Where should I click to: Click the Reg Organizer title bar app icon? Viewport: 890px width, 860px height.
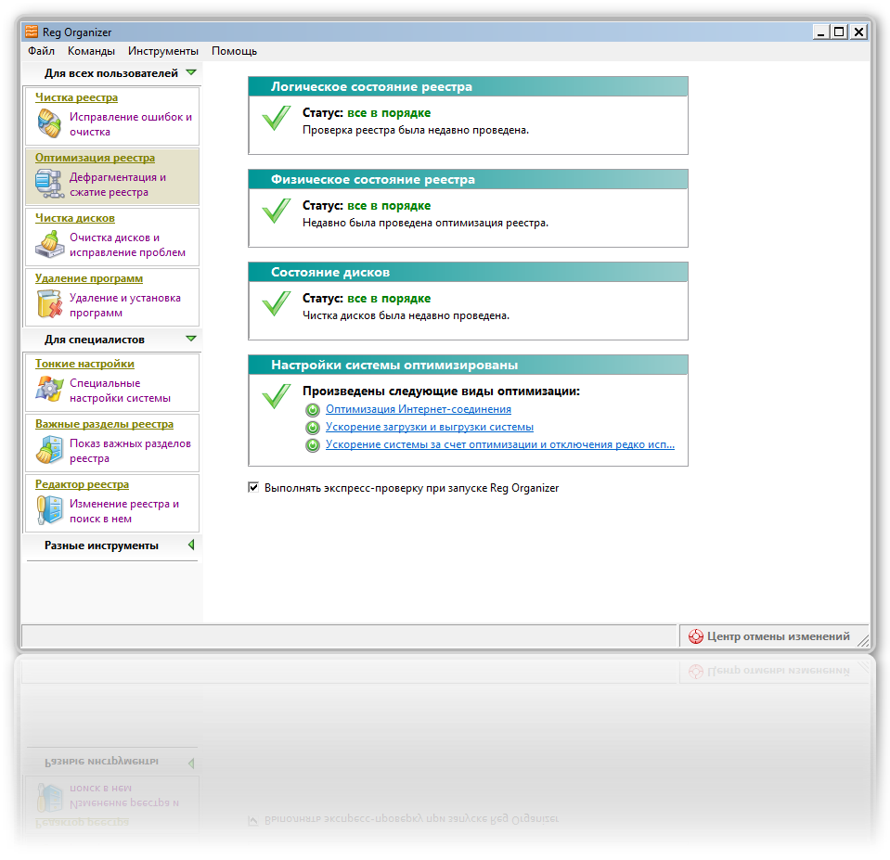coord(32,32)
